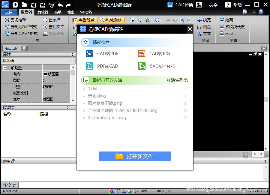This screenshot has height=195, width=270.
Task: Open recent file 图片免费下载.png
Action: click(x=105, y=103)
